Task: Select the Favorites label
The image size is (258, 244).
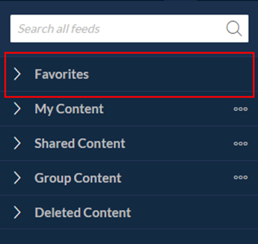Action: point(61,74)
